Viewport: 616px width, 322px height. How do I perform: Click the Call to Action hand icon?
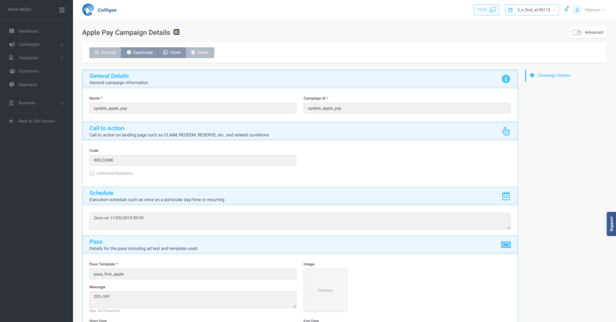[506, 131]
